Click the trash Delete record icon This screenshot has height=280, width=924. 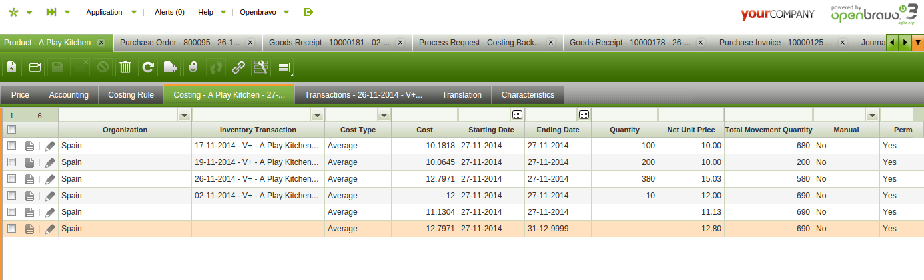(125, 67)
